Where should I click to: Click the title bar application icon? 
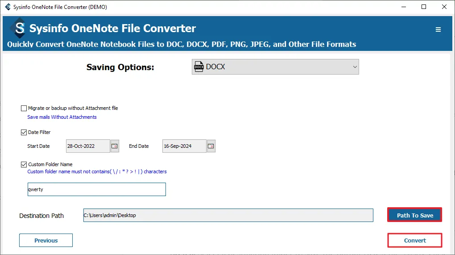point(8,7)
